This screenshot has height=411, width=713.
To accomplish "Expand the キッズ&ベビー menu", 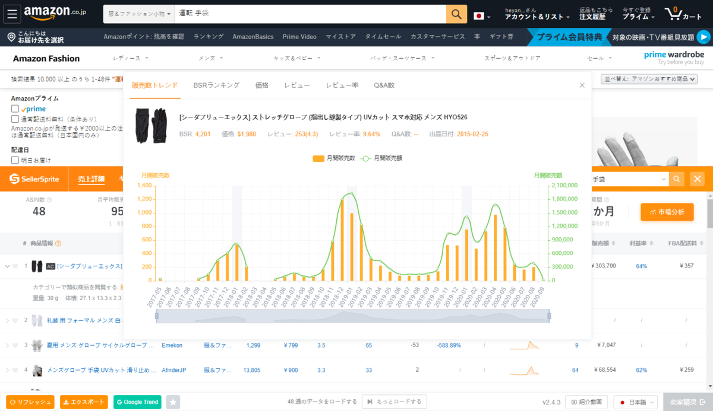I will [x=297, y=58].
